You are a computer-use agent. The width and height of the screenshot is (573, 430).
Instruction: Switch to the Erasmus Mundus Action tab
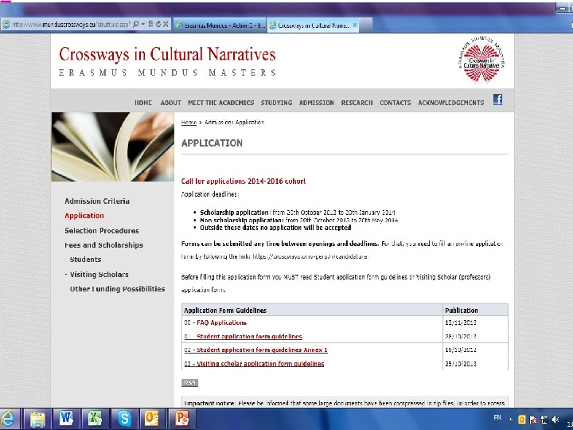(x=220, y=25)
